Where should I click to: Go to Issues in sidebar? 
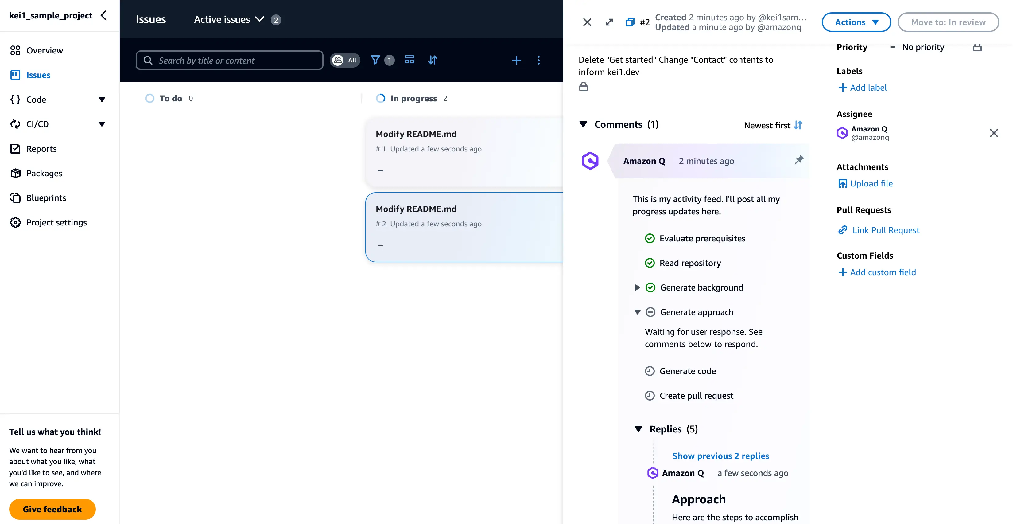pyautogui.click(x=38, y=75)
